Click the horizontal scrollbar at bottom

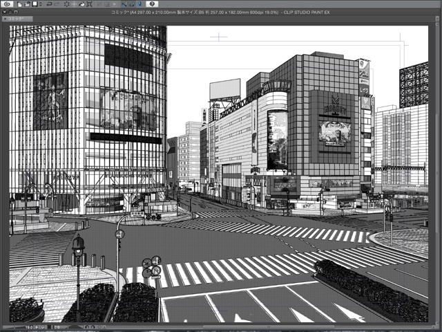pyautogui.click(x=268, y=327)
